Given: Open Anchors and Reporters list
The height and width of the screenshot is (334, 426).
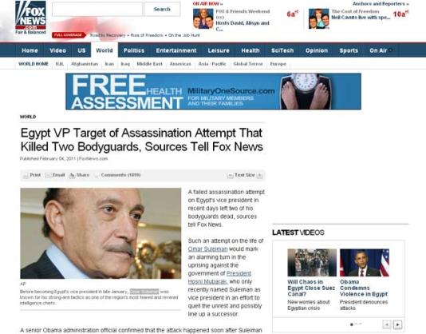Looking at the screenshot, I should [381, 4].
